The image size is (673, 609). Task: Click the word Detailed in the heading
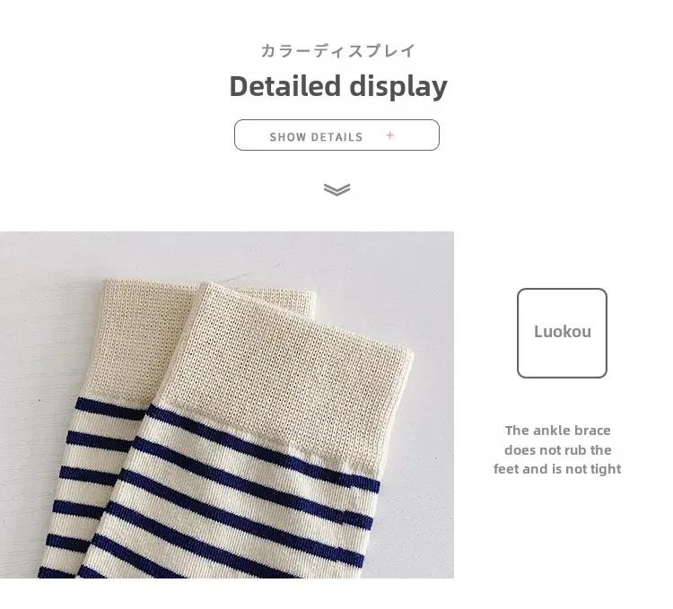(285, 86)
